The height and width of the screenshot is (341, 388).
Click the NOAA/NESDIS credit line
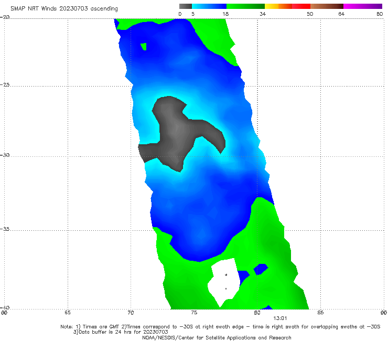point(217,337)
